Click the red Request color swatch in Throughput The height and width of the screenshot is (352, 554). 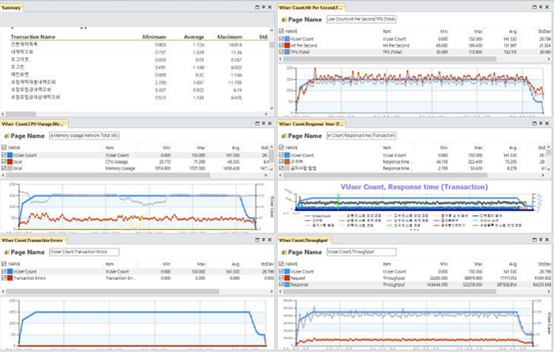(x=287, y=278)
